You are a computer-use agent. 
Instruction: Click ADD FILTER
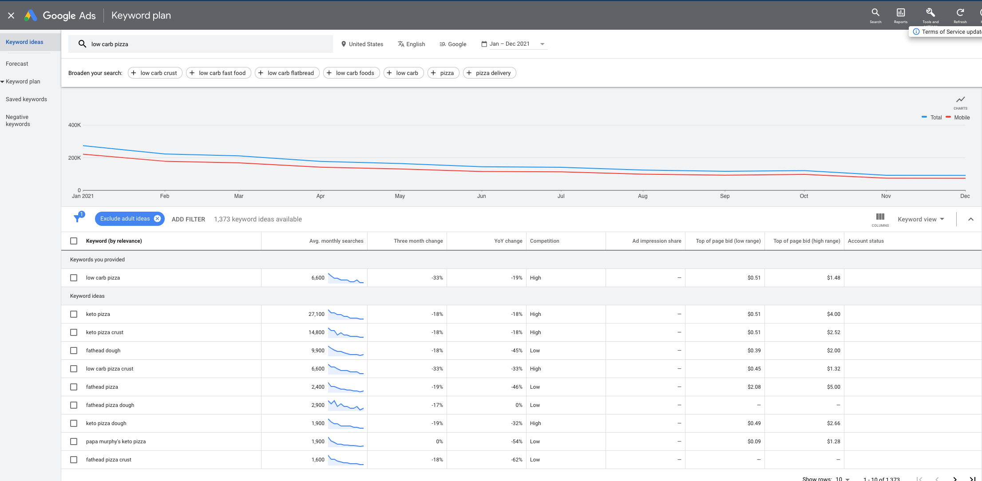tap(188, 219)
